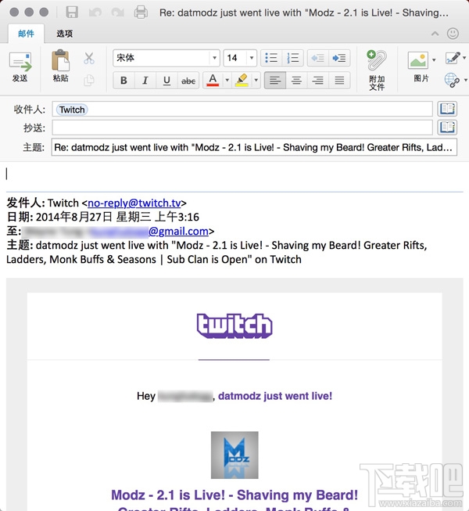Toggle underline formatting
Screen dimensions: 469x511
[x=166, y=80]
